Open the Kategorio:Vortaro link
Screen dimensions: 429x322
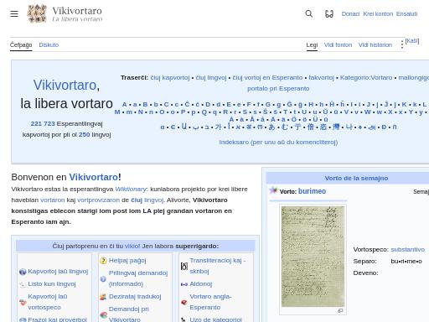pos(366,78)
